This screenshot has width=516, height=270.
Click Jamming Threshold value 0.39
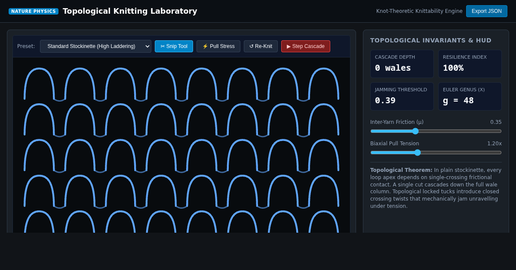pos(385,100)
